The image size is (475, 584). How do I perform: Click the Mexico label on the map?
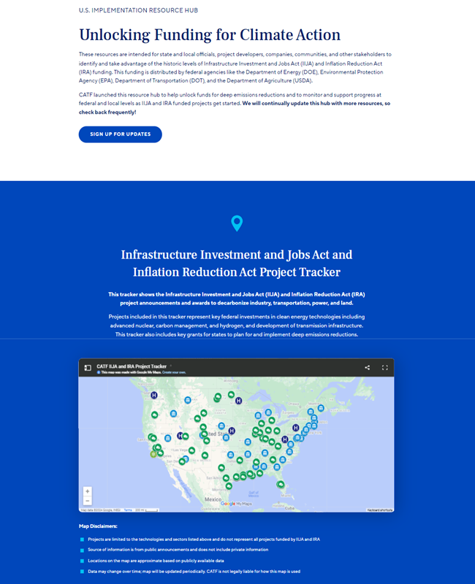[213, 499]
